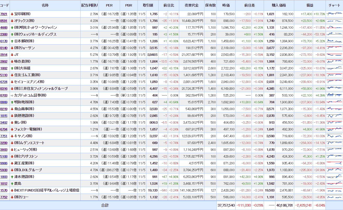Click the 売買代金 column header
343x210 pixels.
191,5
